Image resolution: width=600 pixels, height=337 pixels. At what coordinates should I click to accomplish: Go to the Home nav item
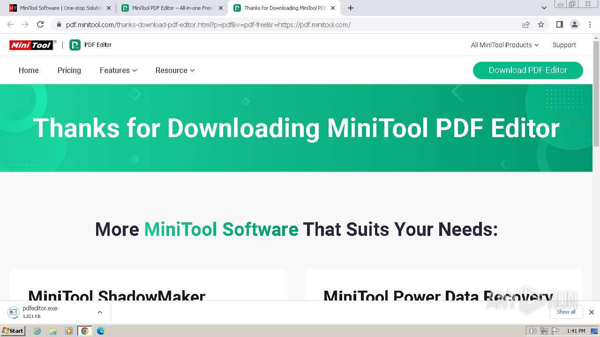tap(29, 70)
